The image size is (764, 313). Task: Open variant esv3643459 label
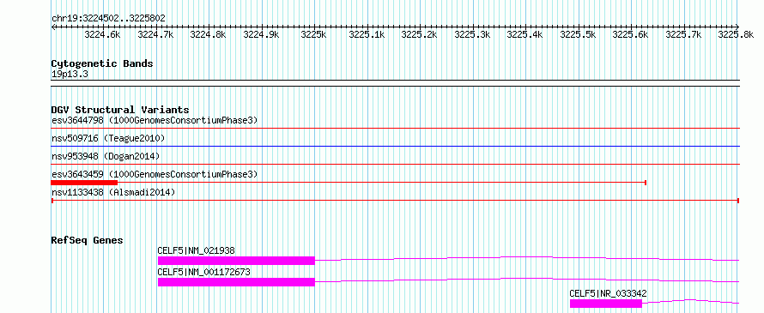(x=155, y=174)
